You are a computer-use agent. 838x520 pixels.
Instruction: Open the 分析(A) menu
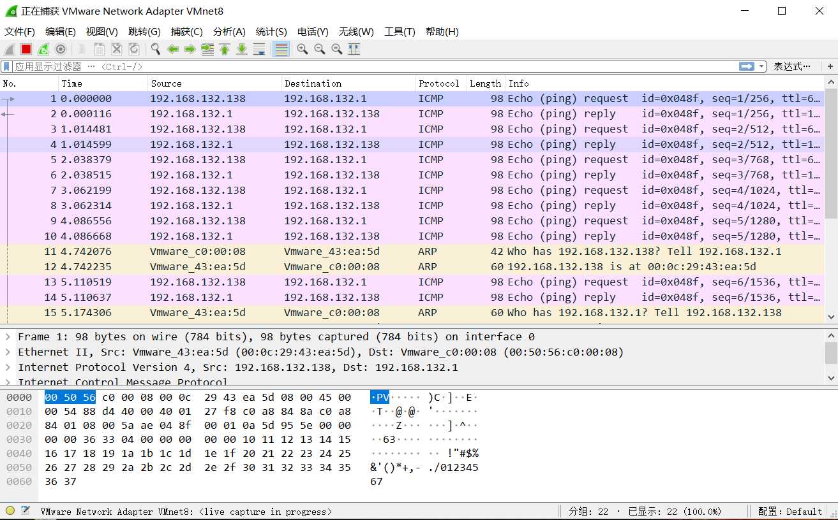[x=229, y=31]
